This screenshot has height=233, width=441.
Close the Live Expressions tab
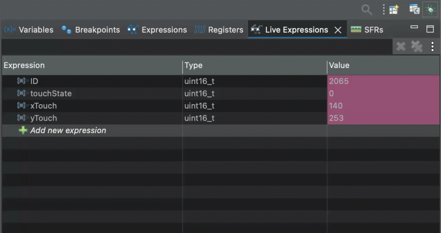coord(338,30)
